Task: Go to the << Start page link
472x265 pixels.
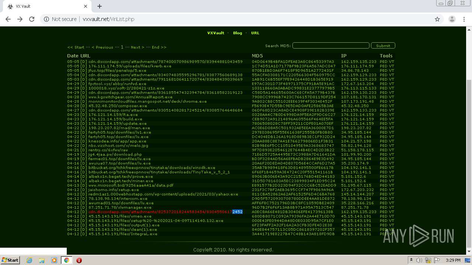Action: pyautogui.click(x=76, y=47)
